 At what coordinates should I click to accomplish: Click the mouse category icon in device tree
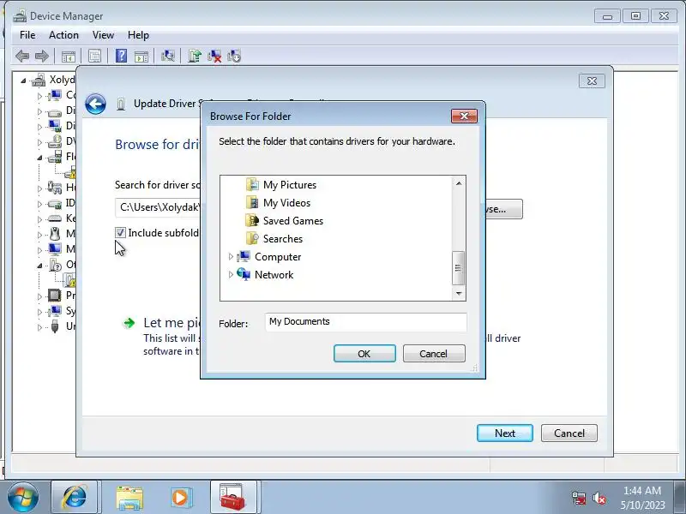[x=54, y=234]
